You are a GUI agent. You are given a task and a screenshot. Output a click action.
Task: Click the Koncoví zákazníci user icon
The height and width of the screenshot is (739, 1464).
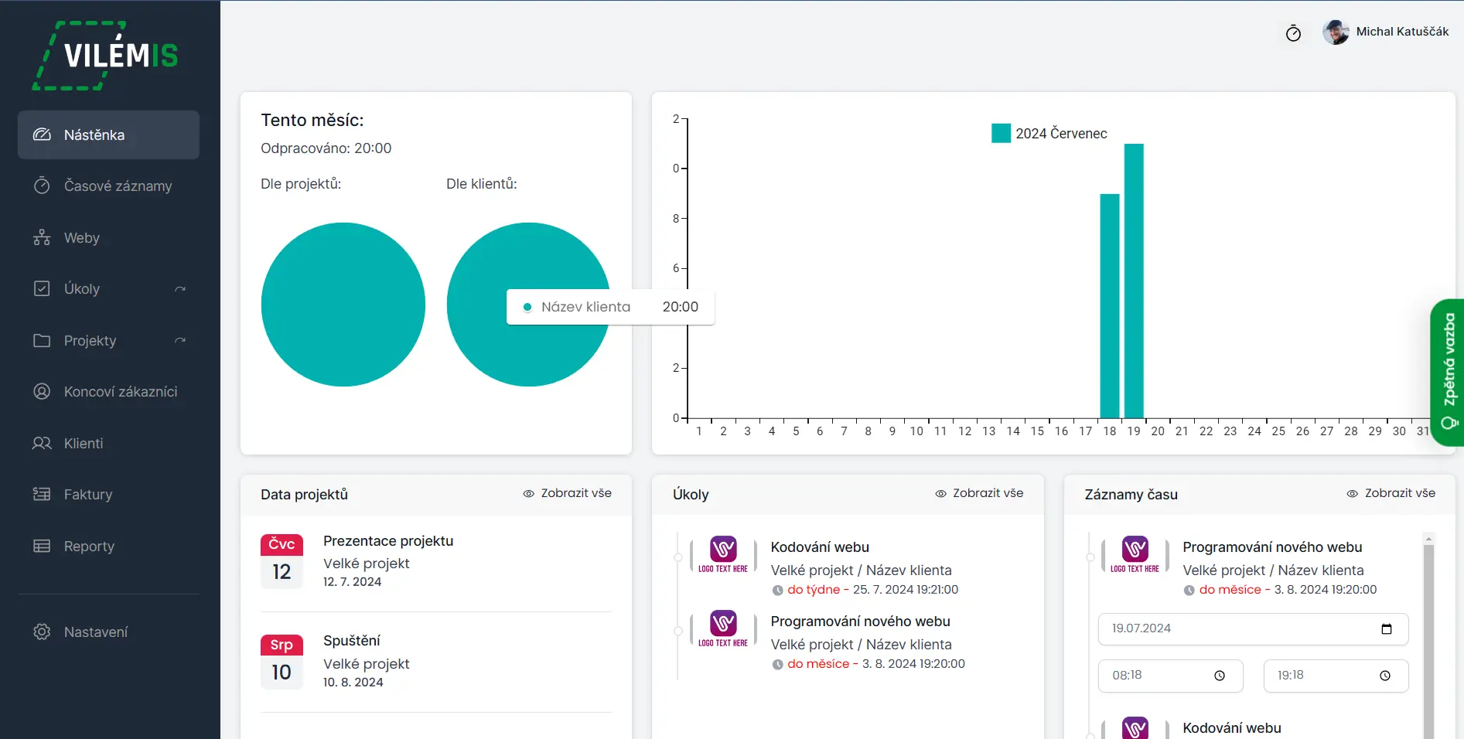coord(42,391)
